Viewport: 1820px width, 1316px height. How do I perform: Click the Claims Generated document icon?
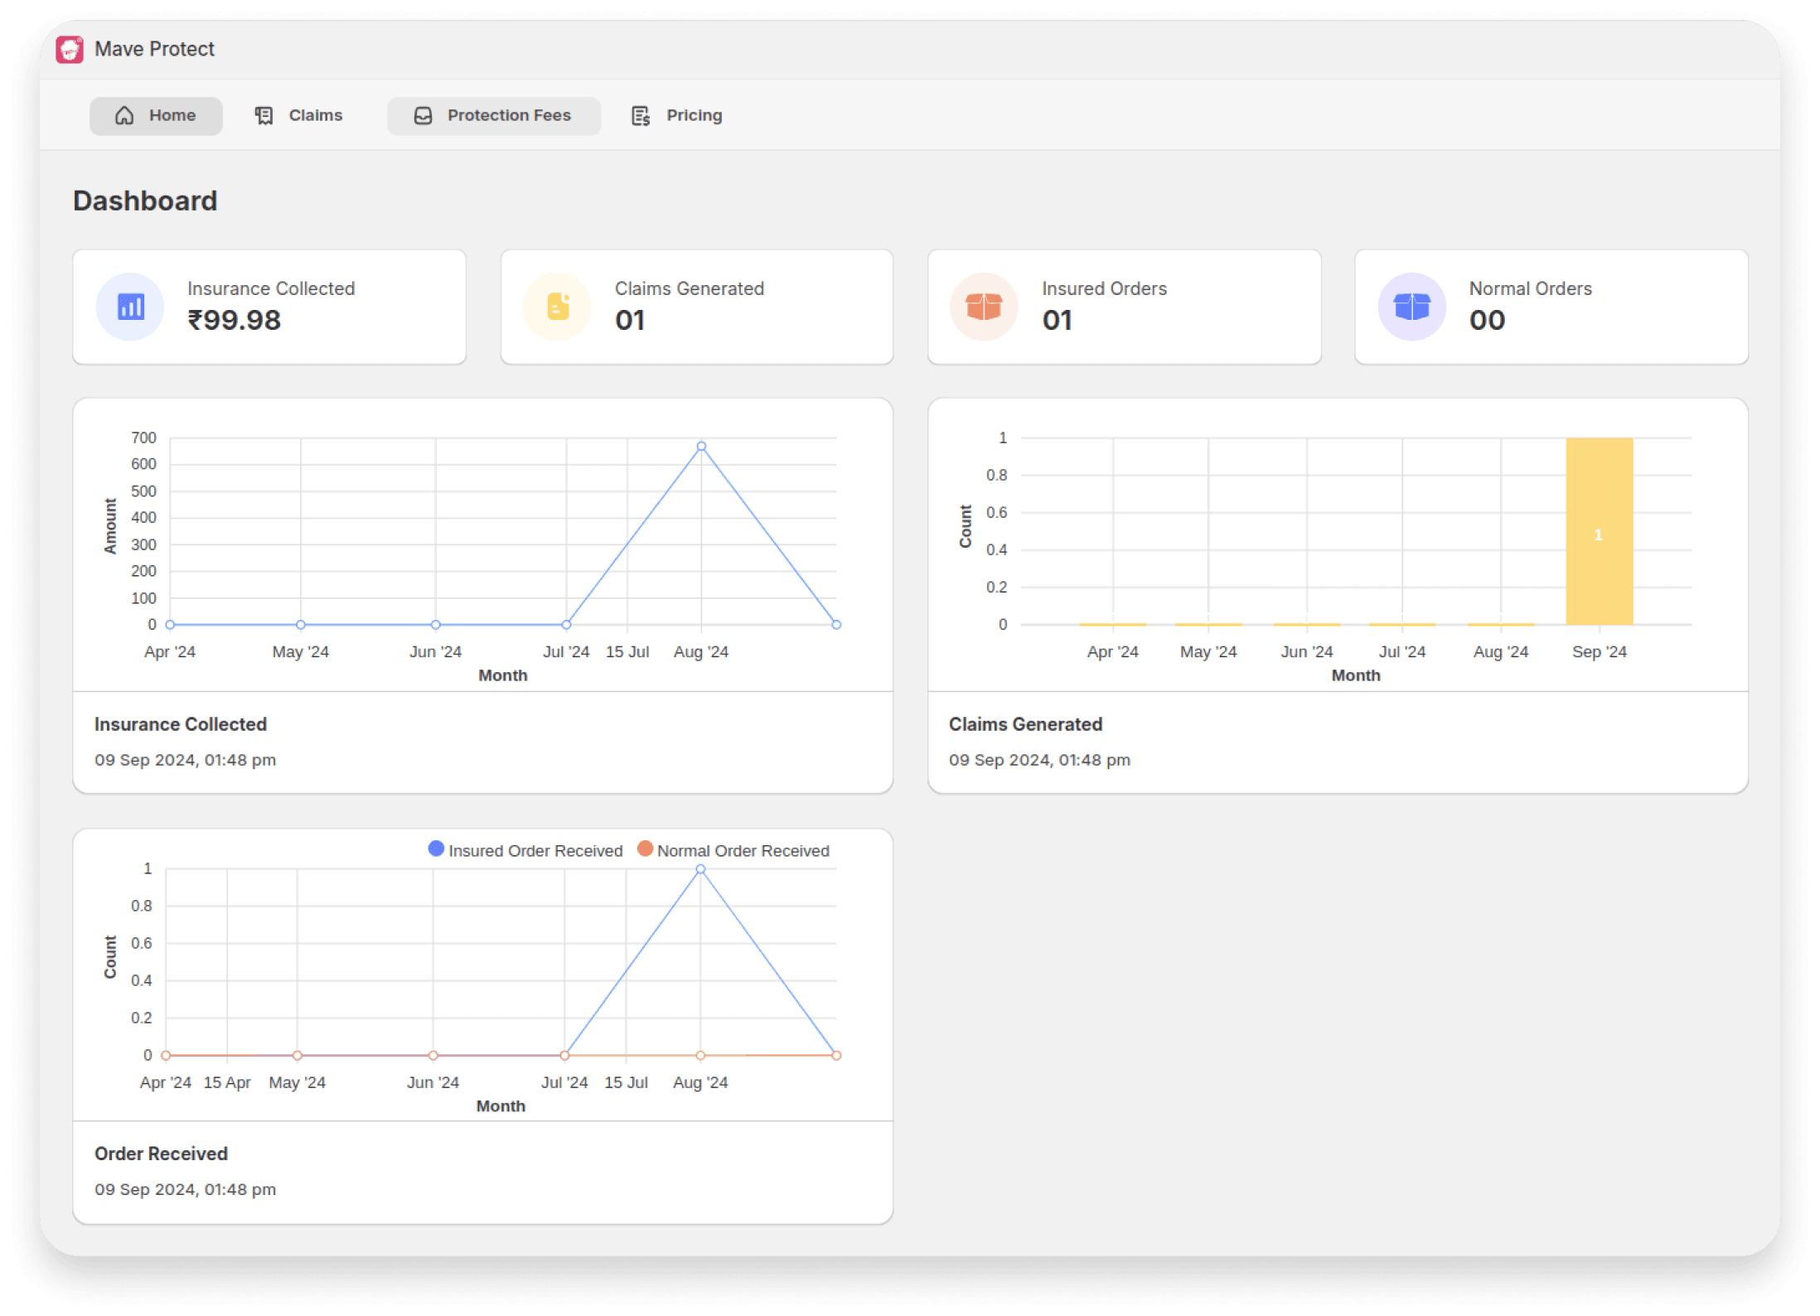tap(558, 307)
